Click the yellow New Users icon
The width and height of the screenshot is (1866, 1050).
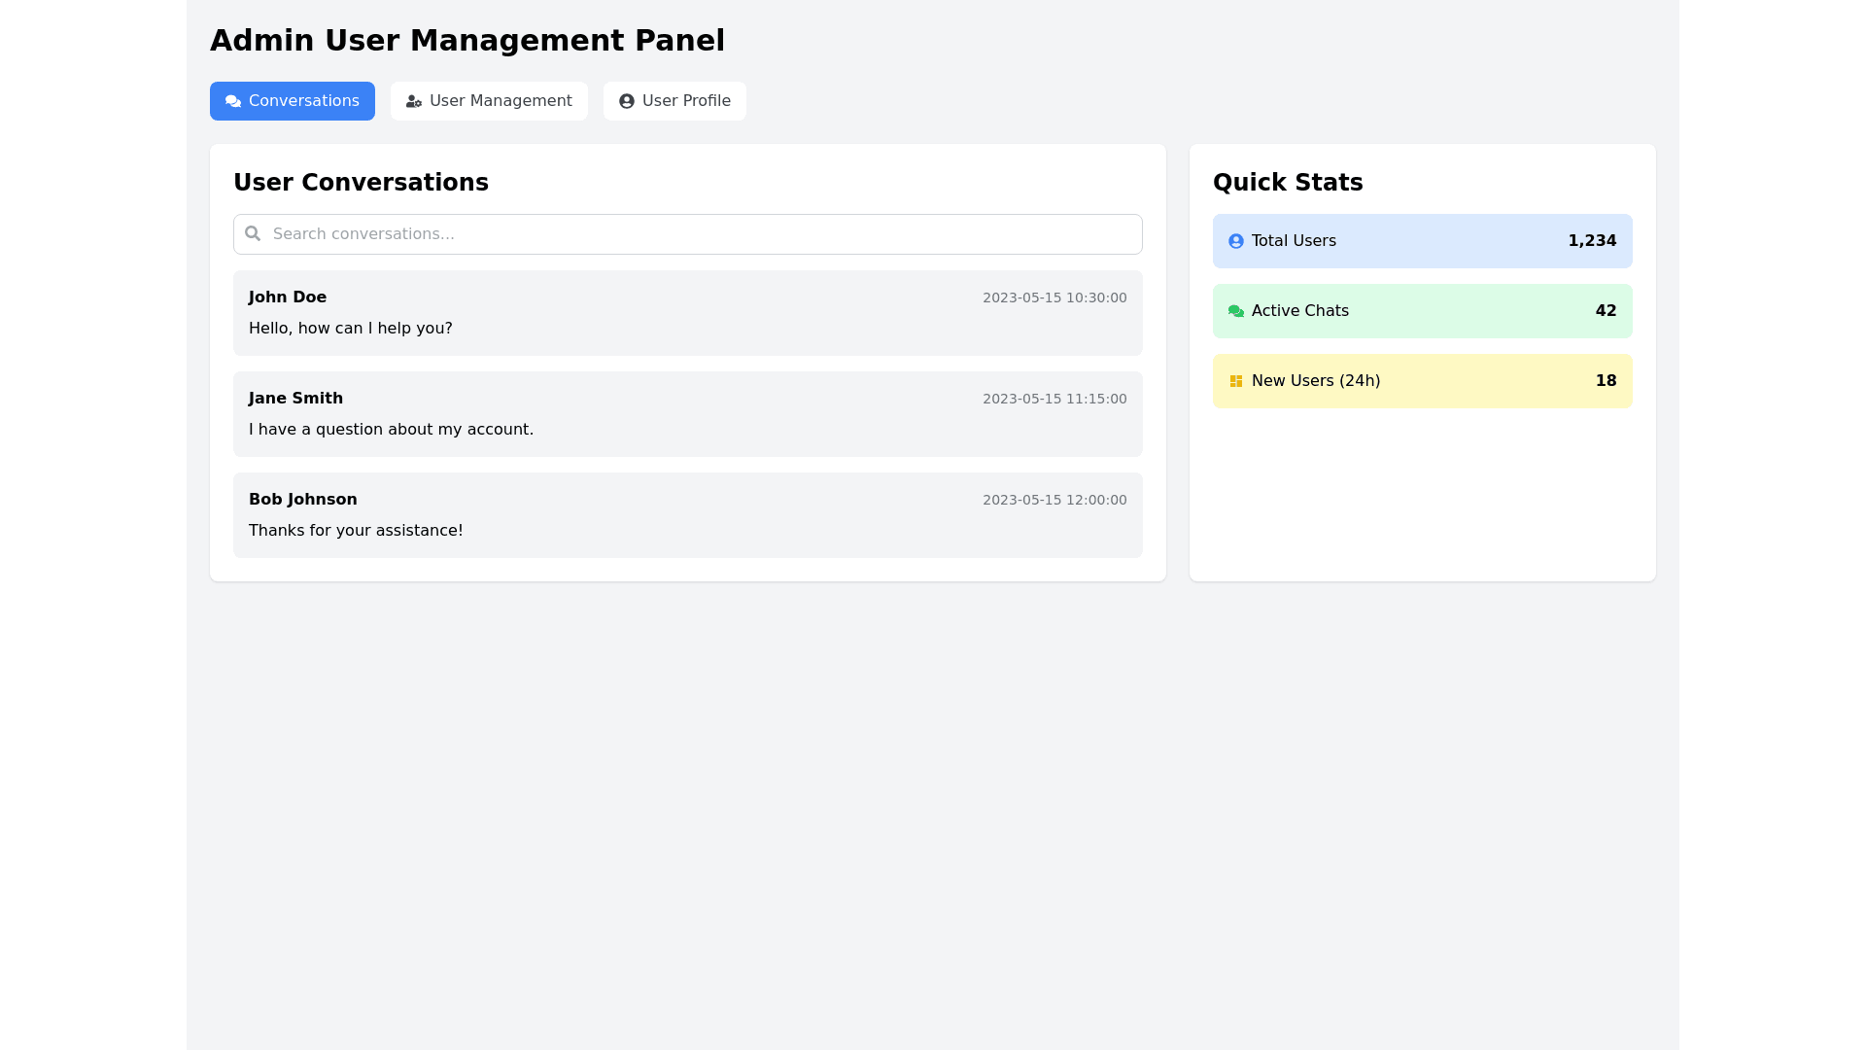tap(1236, 381)
